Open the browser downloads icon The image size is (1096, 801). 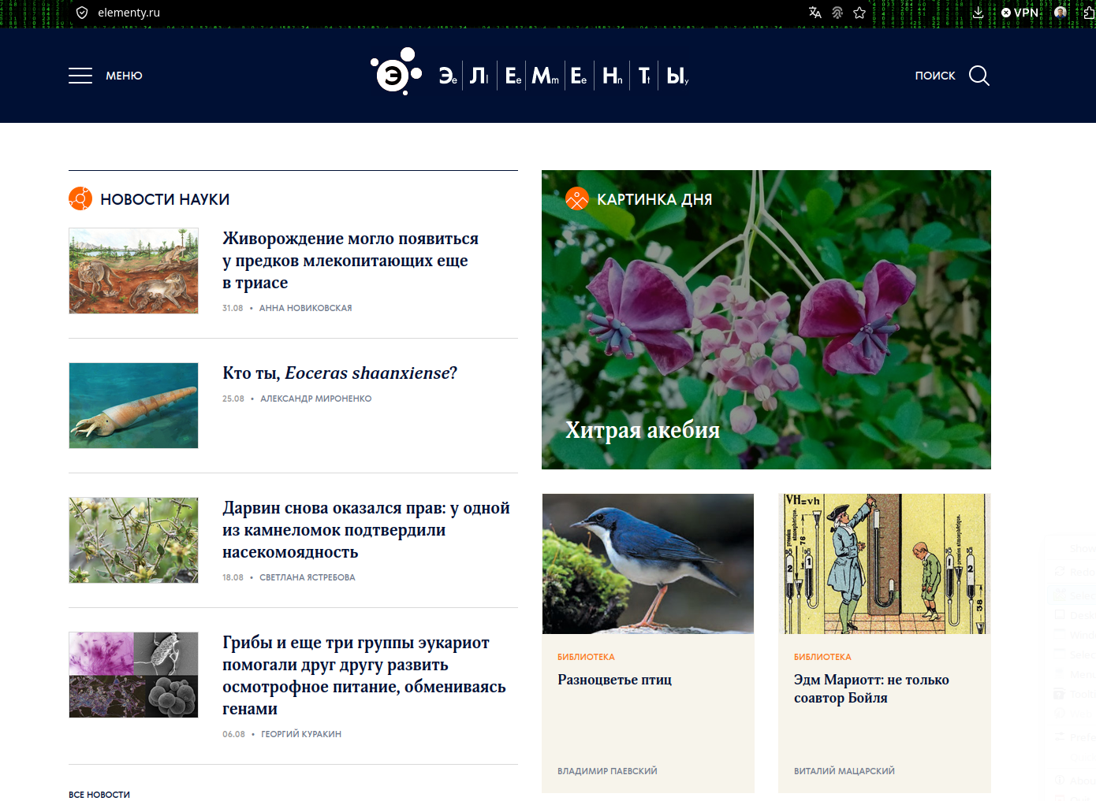click(x=978, y=13)
